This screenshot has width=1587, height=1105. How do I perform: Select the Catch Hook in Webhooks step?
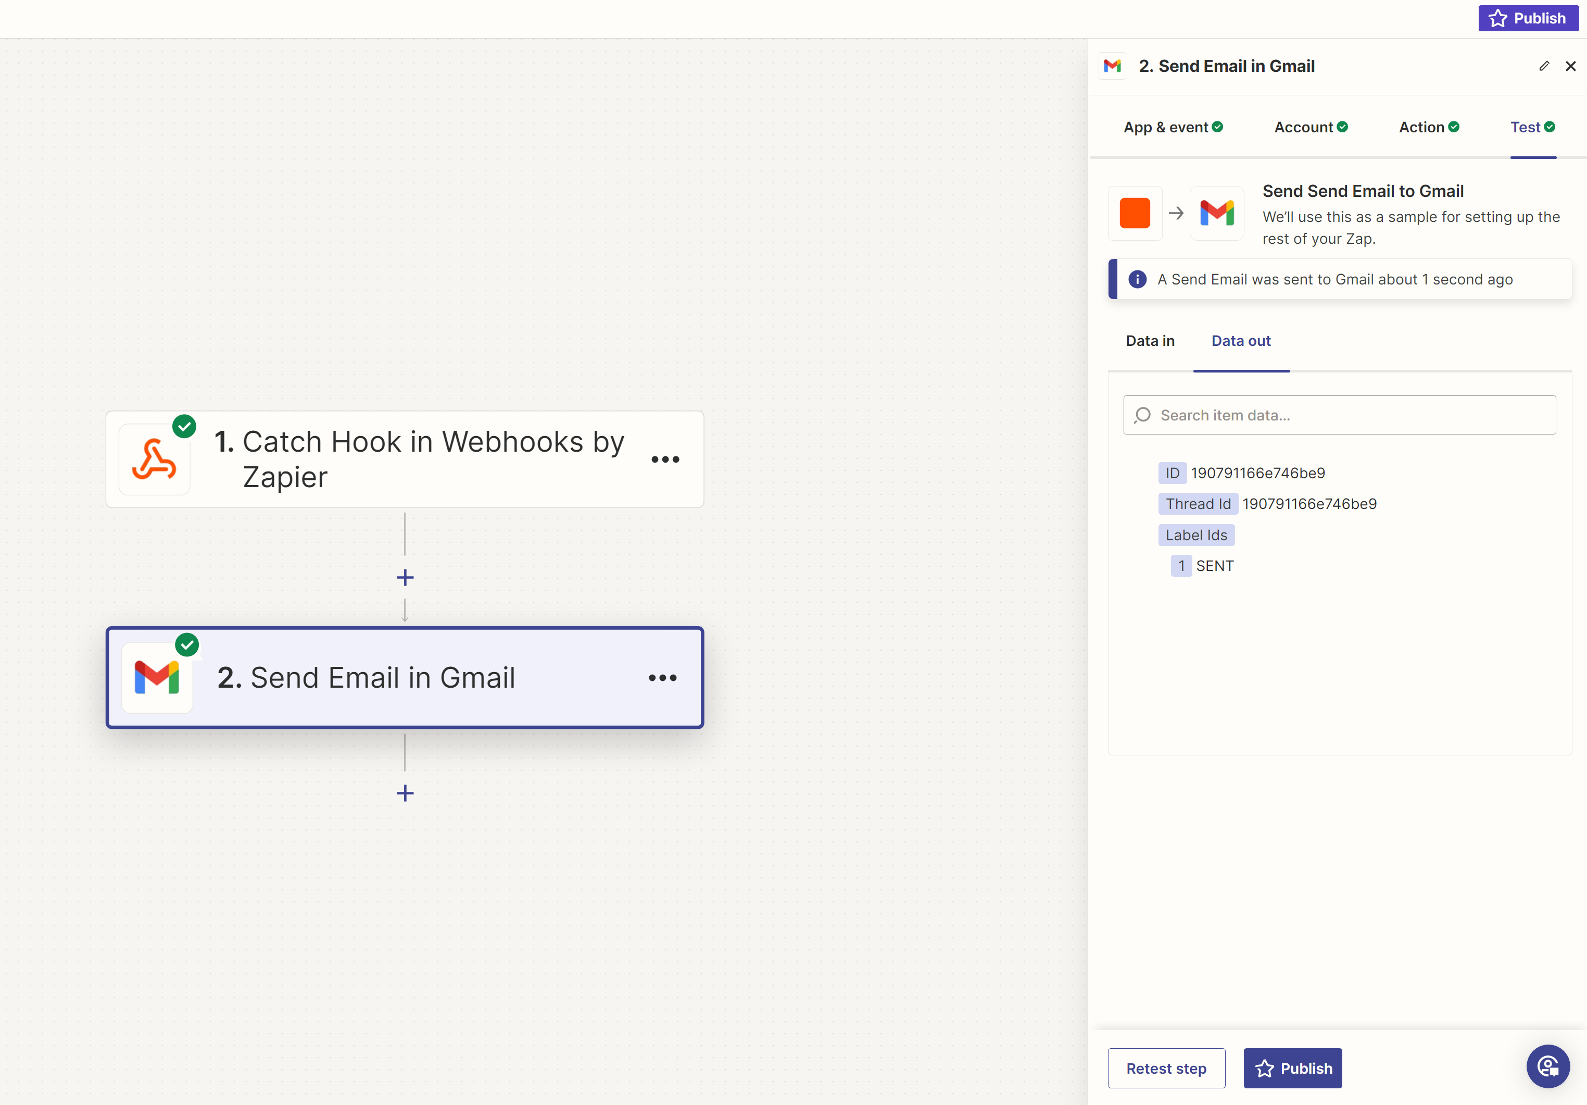405,459
